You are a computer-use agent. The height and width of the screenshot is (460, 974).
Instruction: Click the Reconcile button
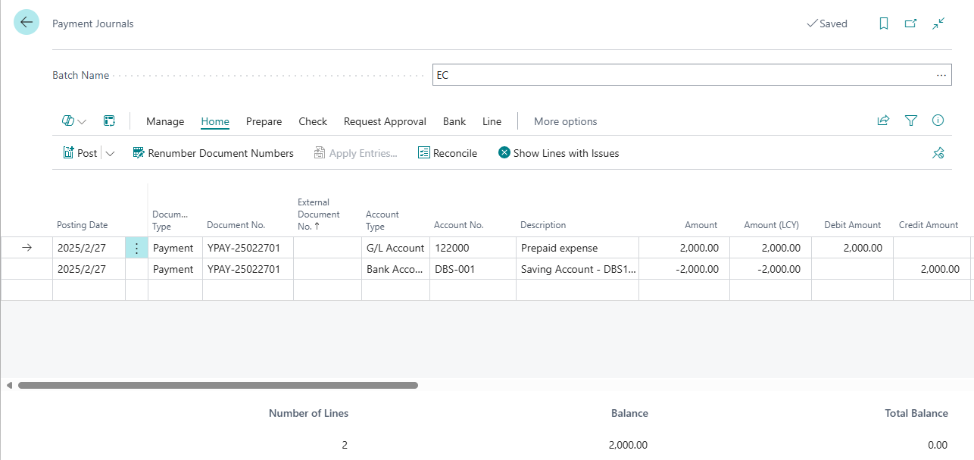click(448, 153)
